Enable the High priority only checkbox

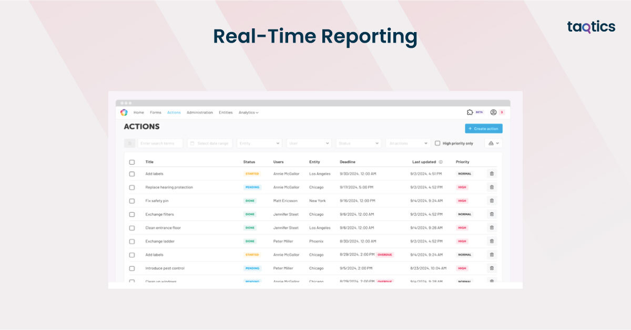(x=437, y=143)
